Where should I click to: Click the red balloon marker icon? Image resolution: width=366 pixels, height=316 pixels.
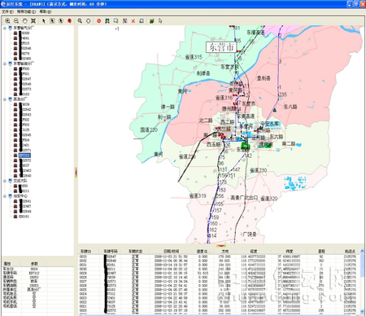click(x=69, y=21)
